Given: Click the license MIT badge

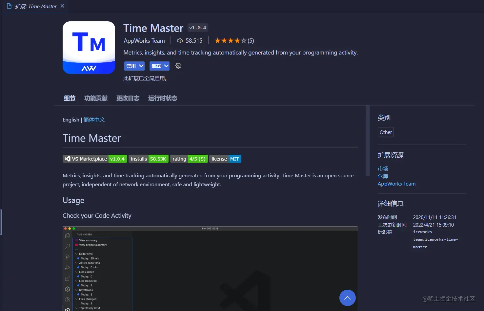Looking at the screenshot, I should pos(225,159).
